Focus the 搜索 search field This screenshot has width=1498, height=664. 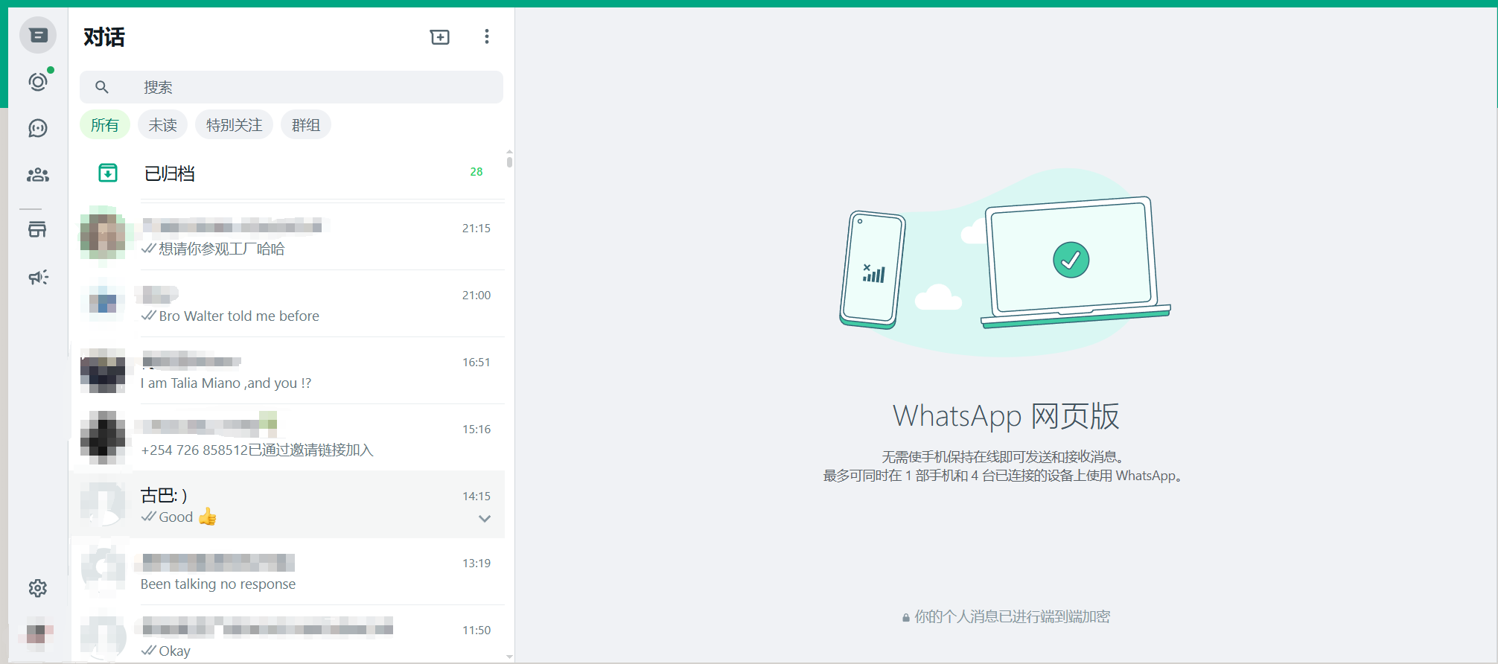click(x=291, y=87)
